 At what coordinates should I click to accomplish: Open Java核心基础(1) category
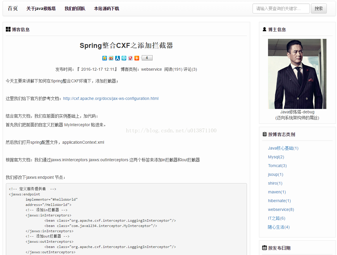pos(283,148)
